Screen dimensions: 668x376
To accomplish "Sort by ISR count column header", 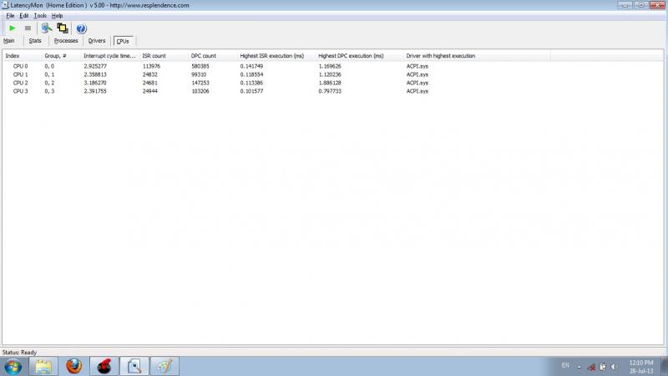I will 154,56.
